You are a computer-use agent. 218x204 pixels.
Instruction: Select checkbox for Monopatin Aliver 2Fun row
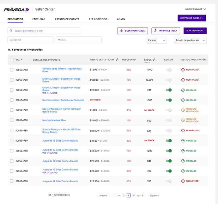[x=12, y=120]
